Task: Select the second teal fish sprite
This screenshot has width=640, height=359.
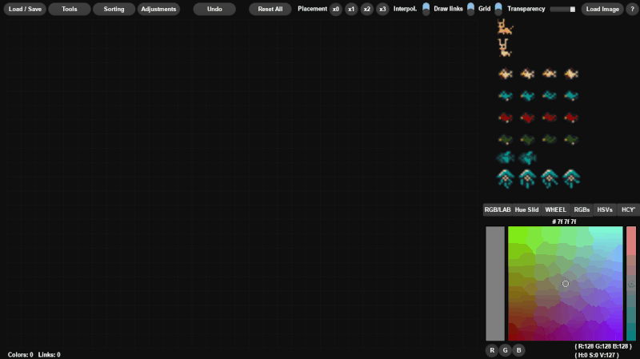Action: click(x=527, y=95)
